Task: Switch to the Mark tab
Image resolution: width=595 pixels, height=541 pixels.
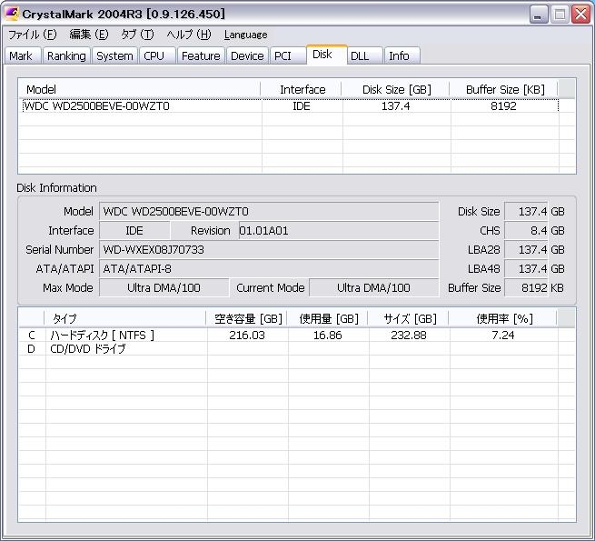Action: coord(20,56)
